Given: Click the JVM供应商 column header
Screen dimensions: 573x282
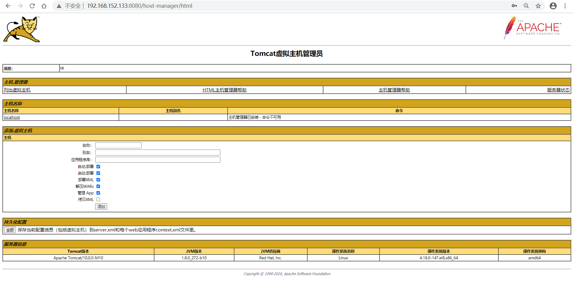Looking at the screenshot, I should 271,251.
